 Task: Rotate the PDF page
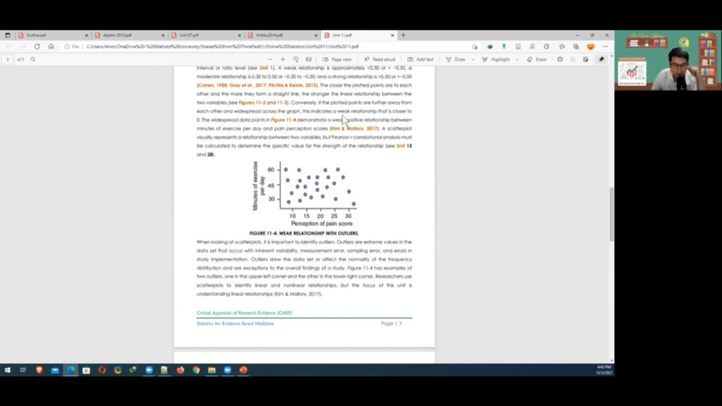point(295,59)
